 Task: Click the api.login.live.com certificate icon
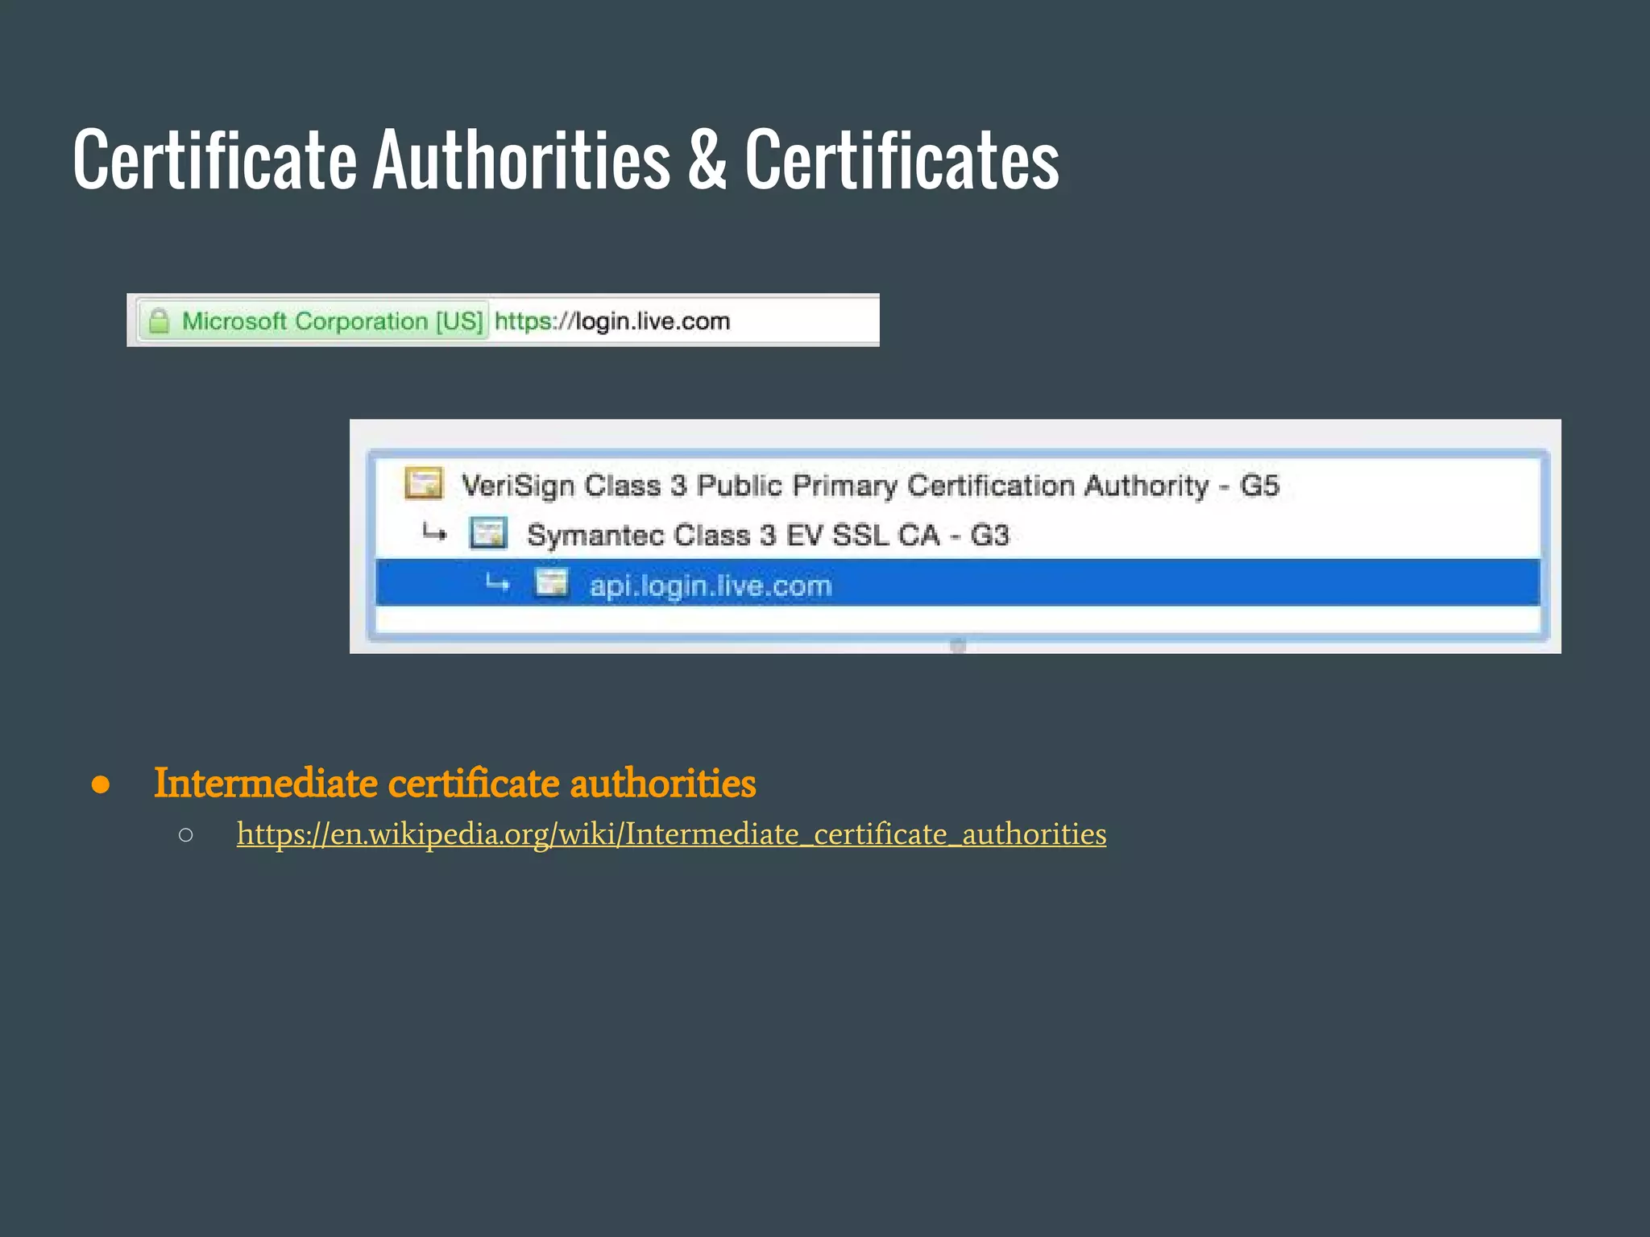[x=552, y=582]
